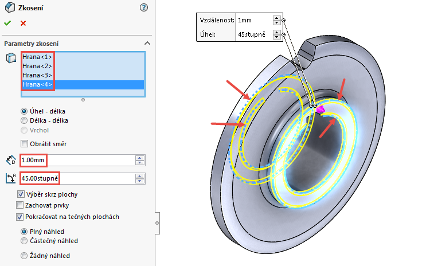The height and width of the screenshot is (266, 430).
Task: Increase callout Vzdálenost with up arrow
Action: (277, 18)
